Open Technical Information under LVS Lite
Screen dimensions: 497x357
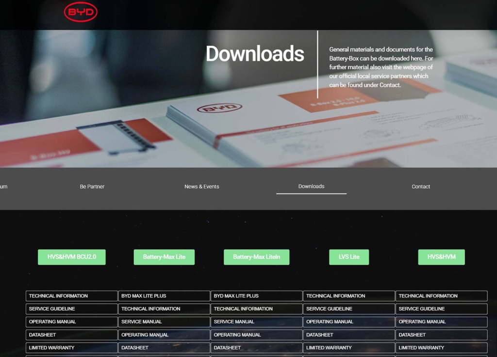(349, 296)
